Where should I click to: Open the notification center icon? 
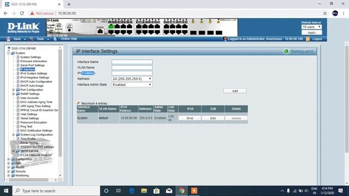pyautogui.click(x=340, y=191)
